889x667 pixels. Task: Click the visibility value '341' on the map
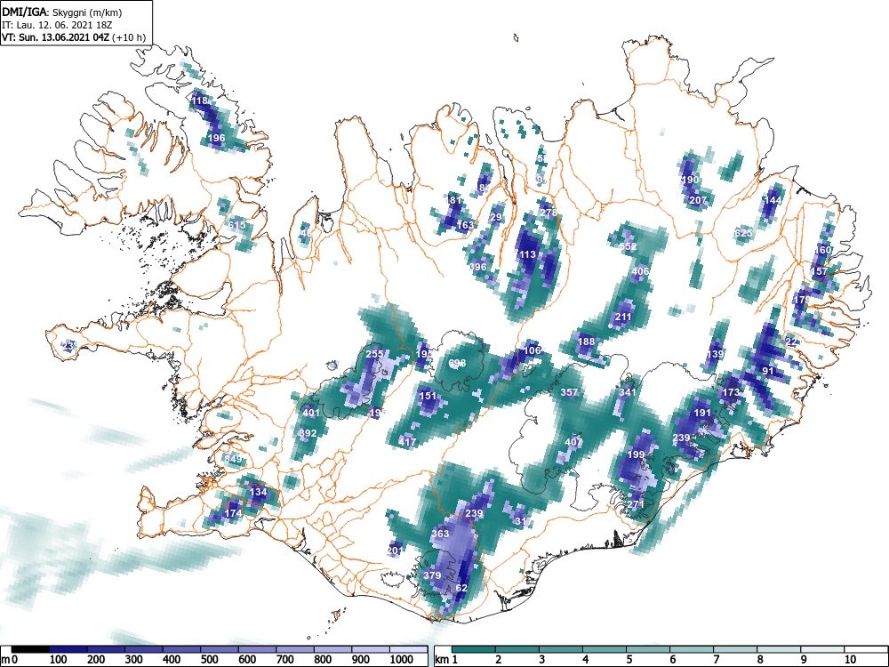click(628, 392)
